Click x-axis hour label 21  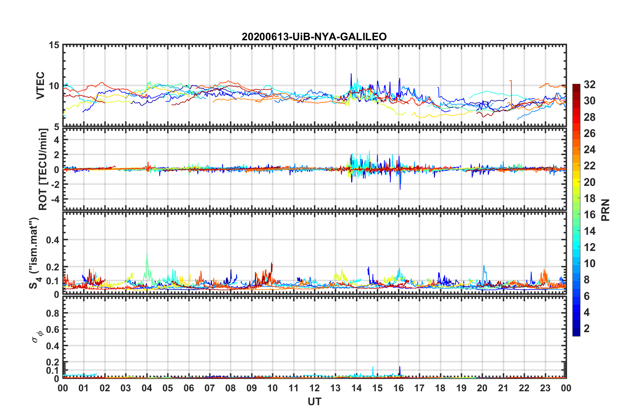tap(503, 388)
